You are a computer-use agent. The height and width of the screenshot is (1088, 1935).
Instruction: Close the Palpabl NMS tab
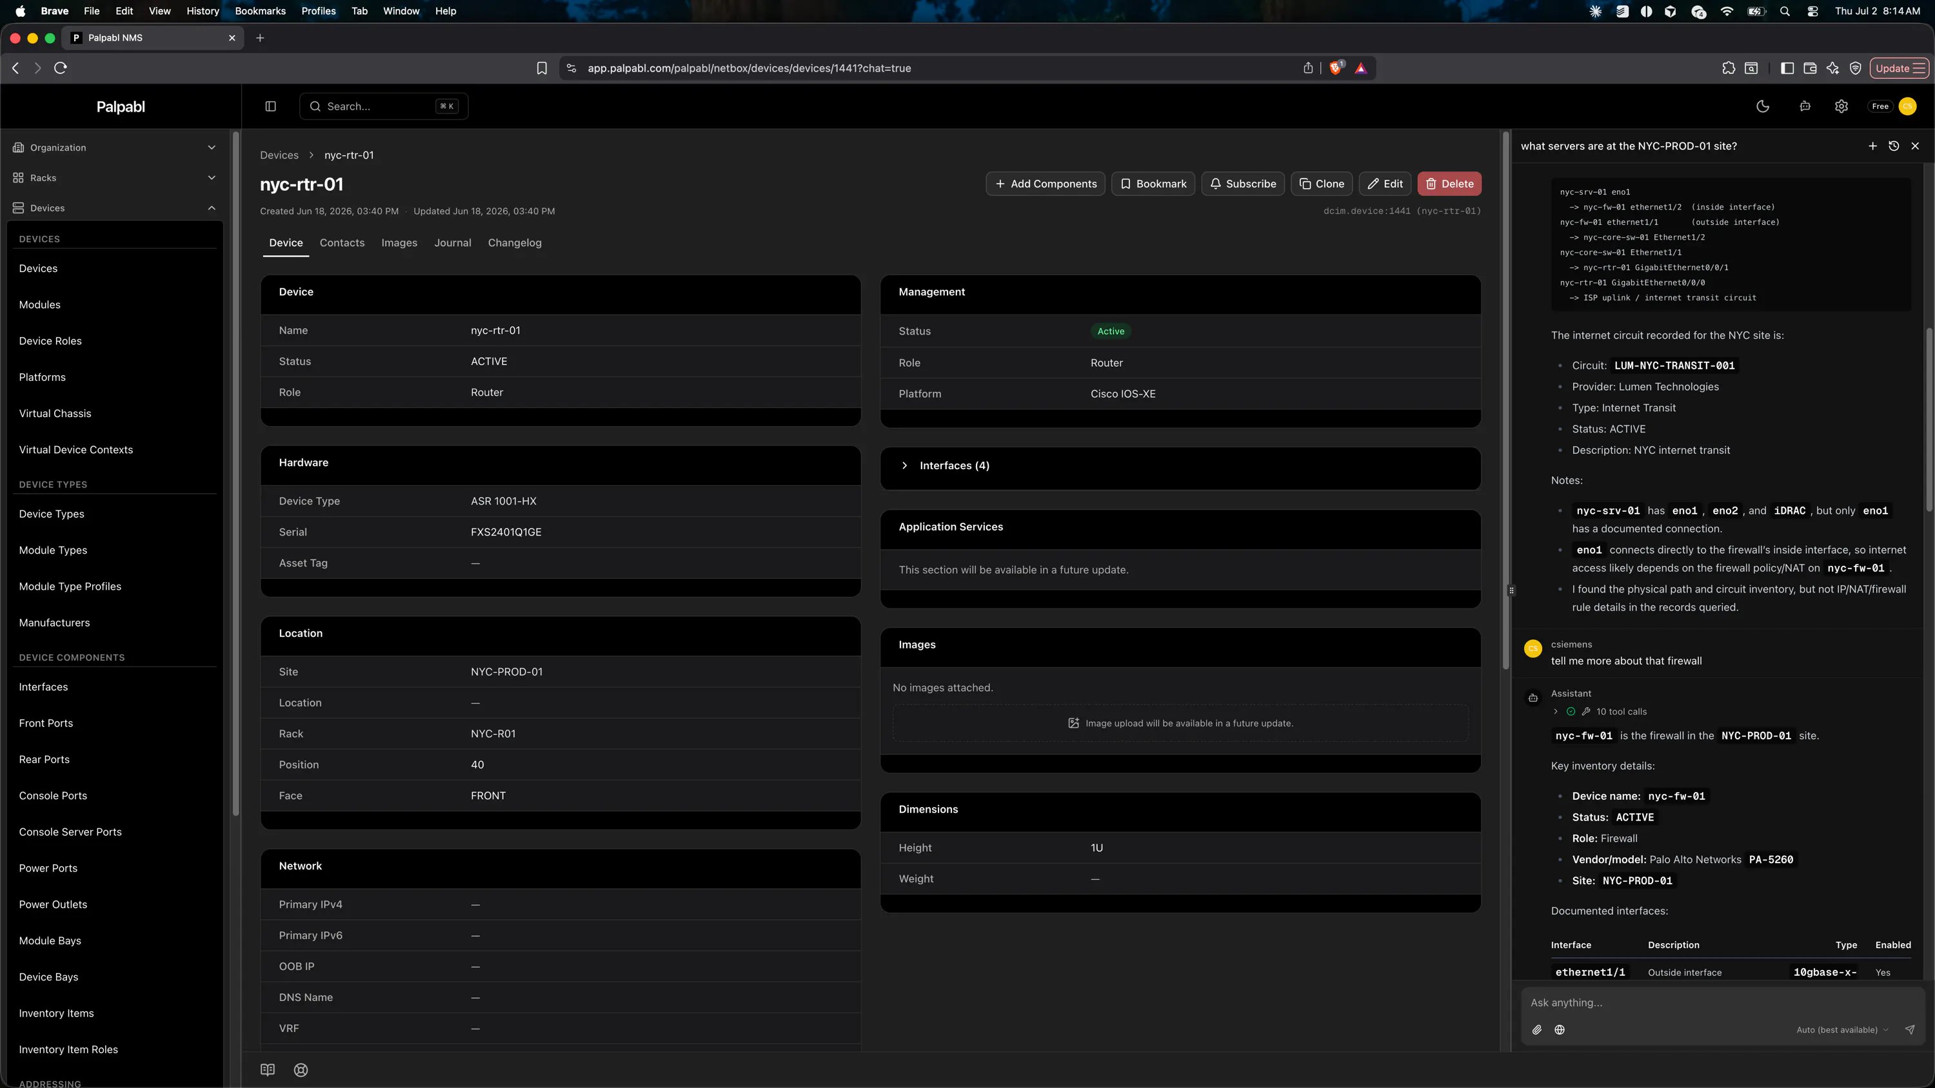(x=232, y=37)
